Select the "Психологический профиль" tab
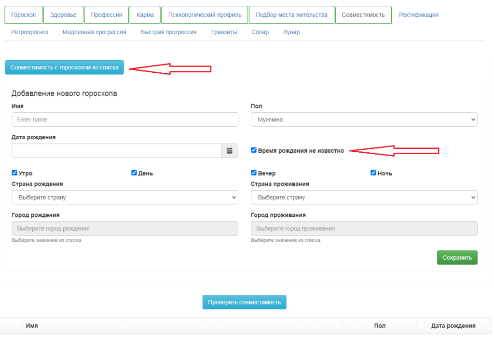This screenshot has width=494, height=345. coord(205,15)
